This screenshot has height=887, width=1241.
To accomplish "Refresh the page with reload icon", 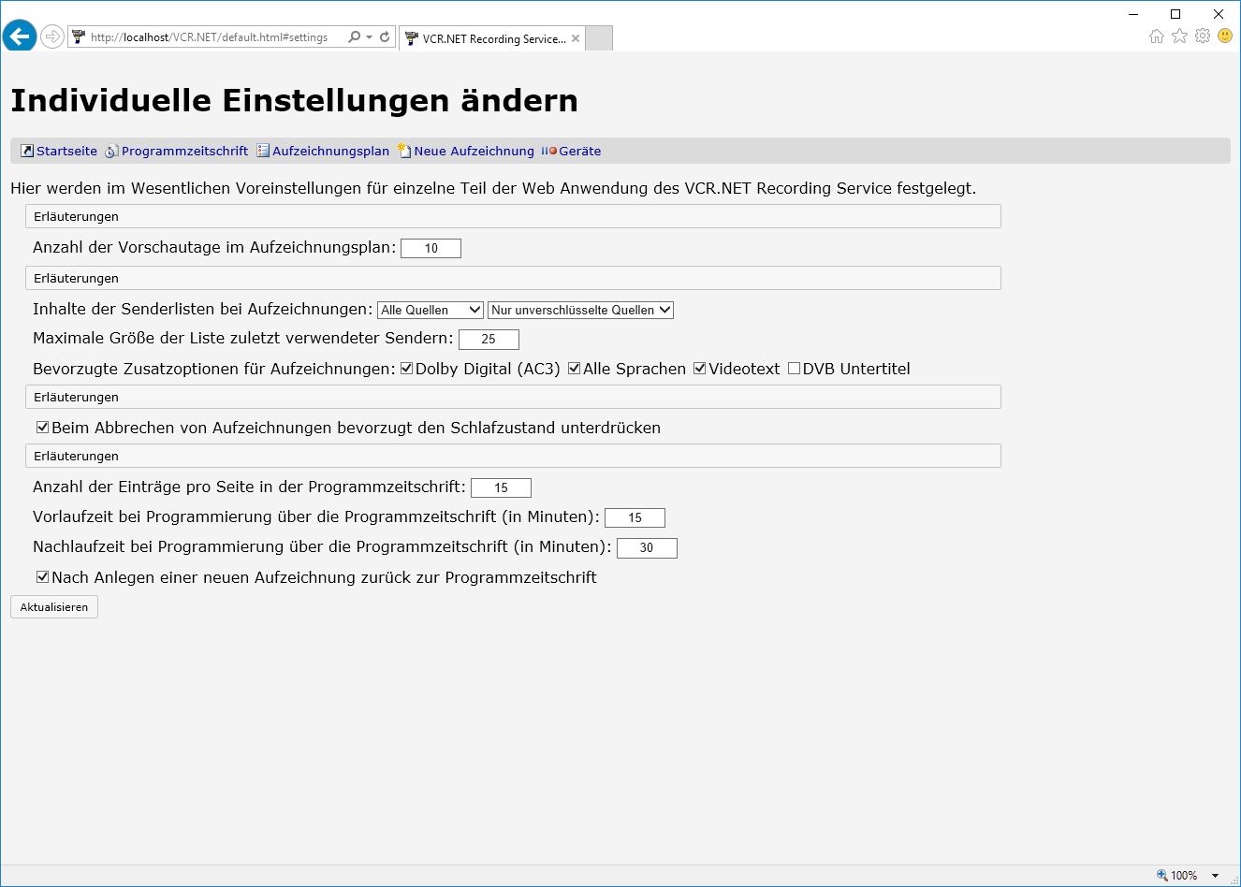I will tap(385, 37).
